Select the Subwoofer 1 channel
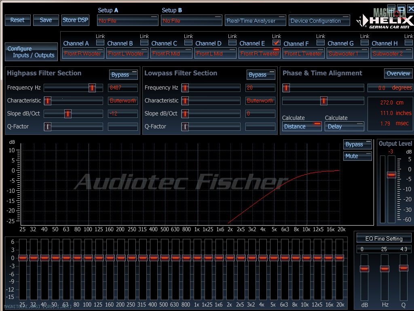This screenshot has height=311, width=414. (348, 53)
